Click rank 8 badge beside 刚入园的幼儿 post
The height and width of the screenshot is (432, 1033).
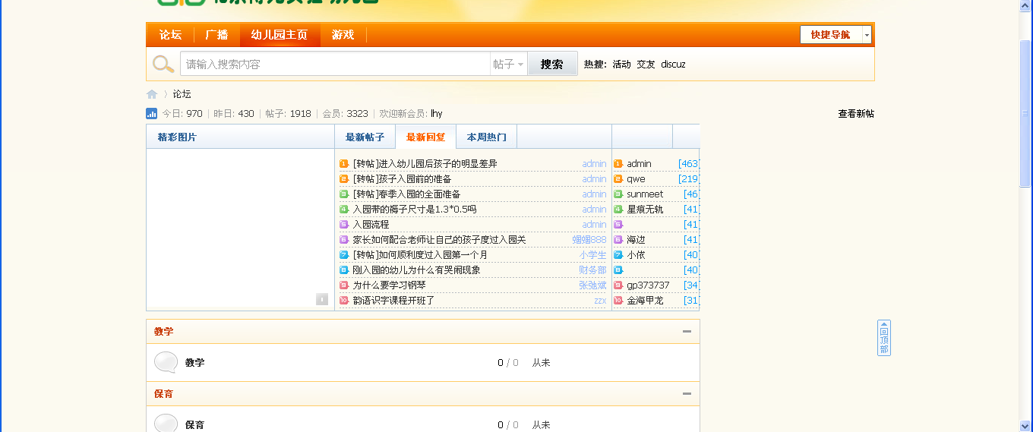pos(344,270)
